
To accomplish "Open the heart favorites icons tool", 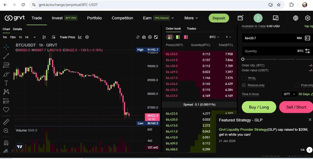I will point(6,110).
